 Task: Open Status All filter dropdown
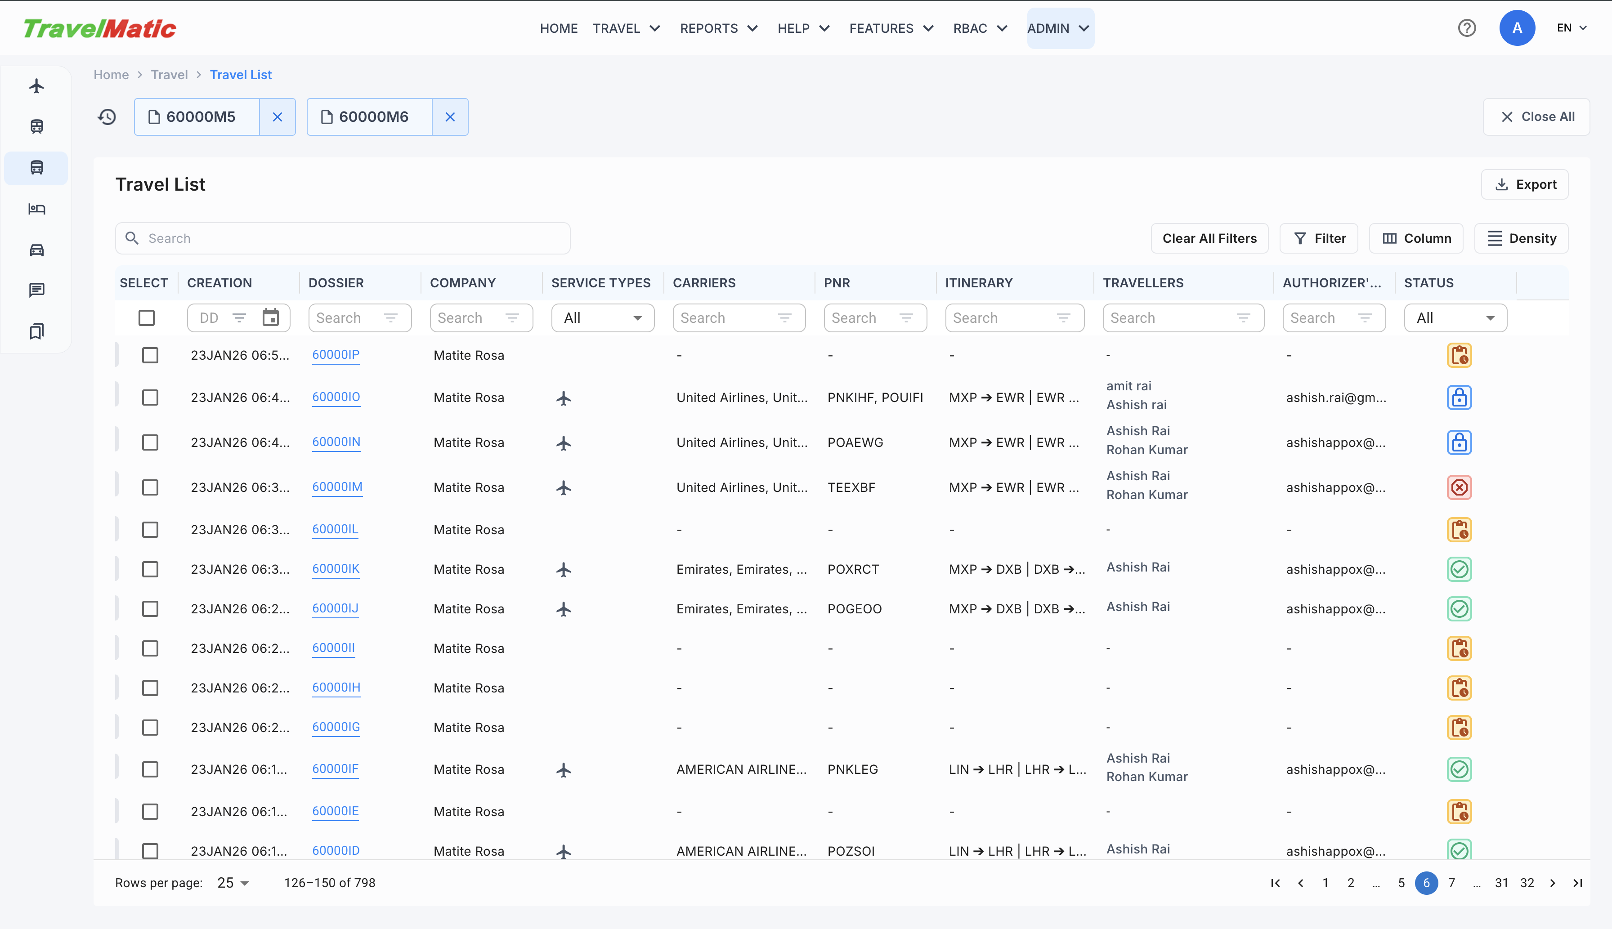1455,318
